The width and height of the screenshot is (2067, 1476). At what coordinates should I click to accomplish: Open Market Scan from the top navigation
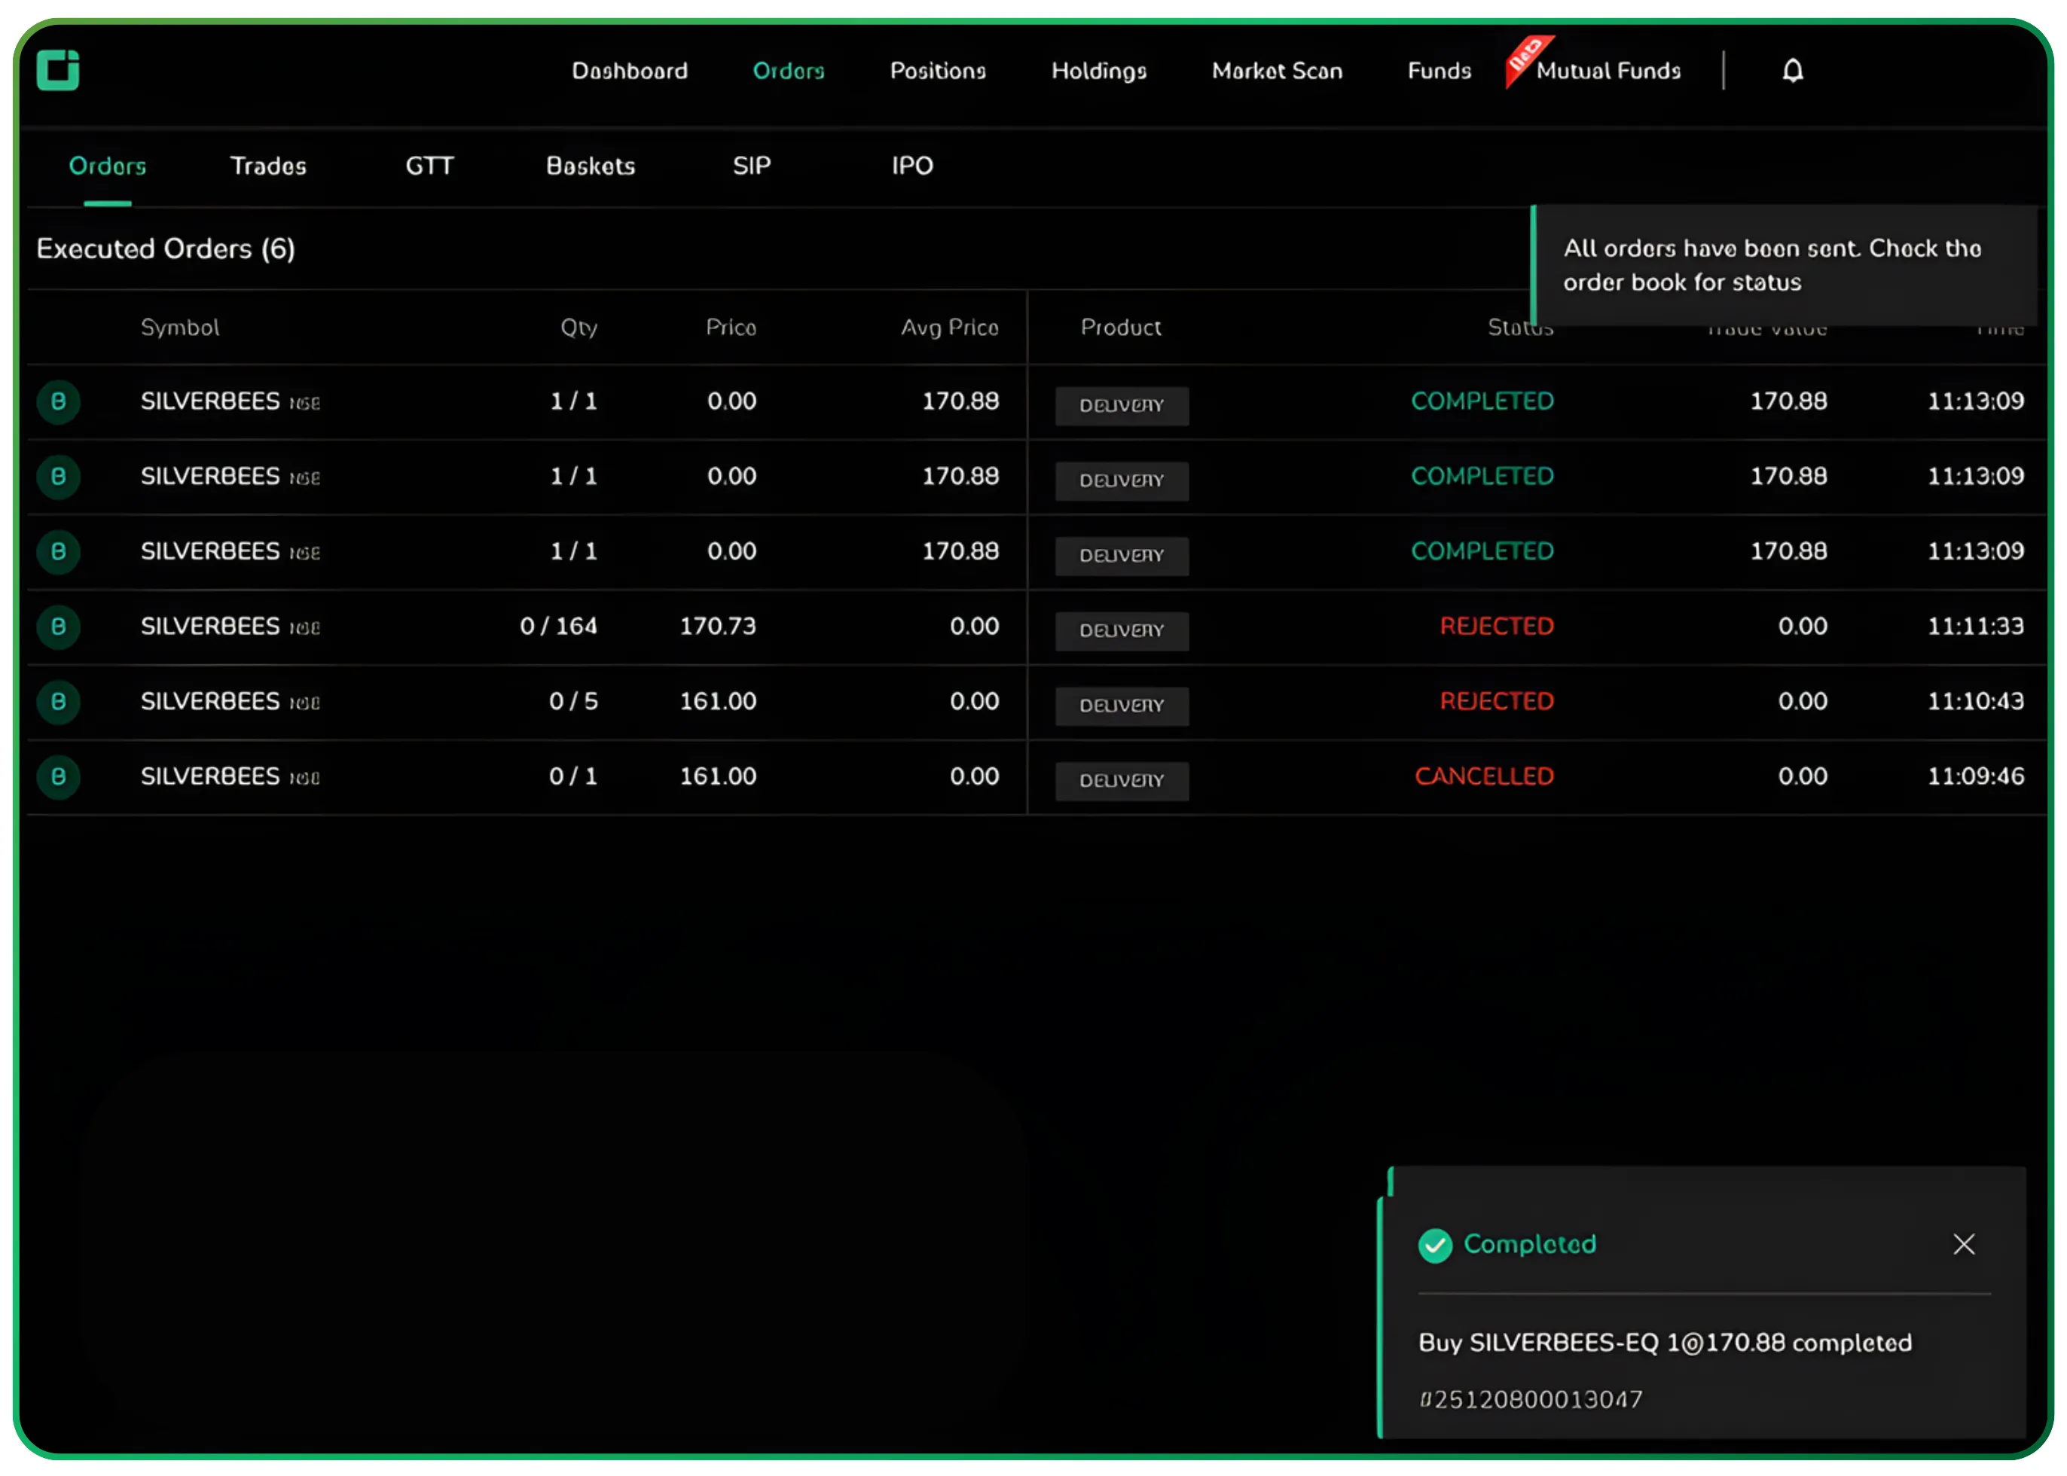pyautogui.click(x=1276, y=71)
